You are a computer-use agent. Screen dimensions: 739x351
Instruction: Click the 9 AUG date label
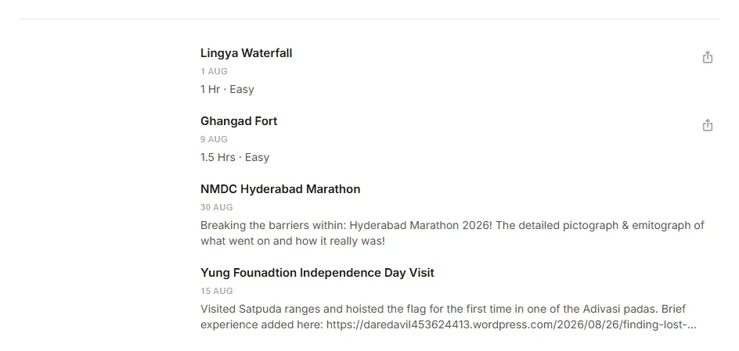coord(214,139)
